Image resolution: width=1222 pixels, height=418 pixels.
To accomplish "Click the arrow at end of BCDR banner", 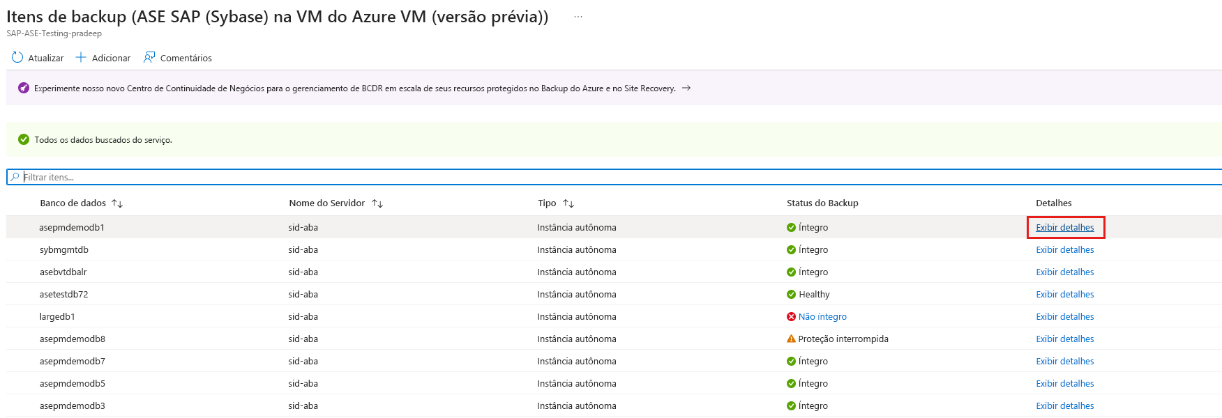I will [x=686, y=88].
